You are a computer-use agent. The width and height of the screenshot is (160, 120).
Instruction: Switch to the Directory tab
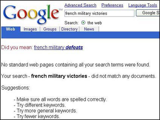coord(69,29)
